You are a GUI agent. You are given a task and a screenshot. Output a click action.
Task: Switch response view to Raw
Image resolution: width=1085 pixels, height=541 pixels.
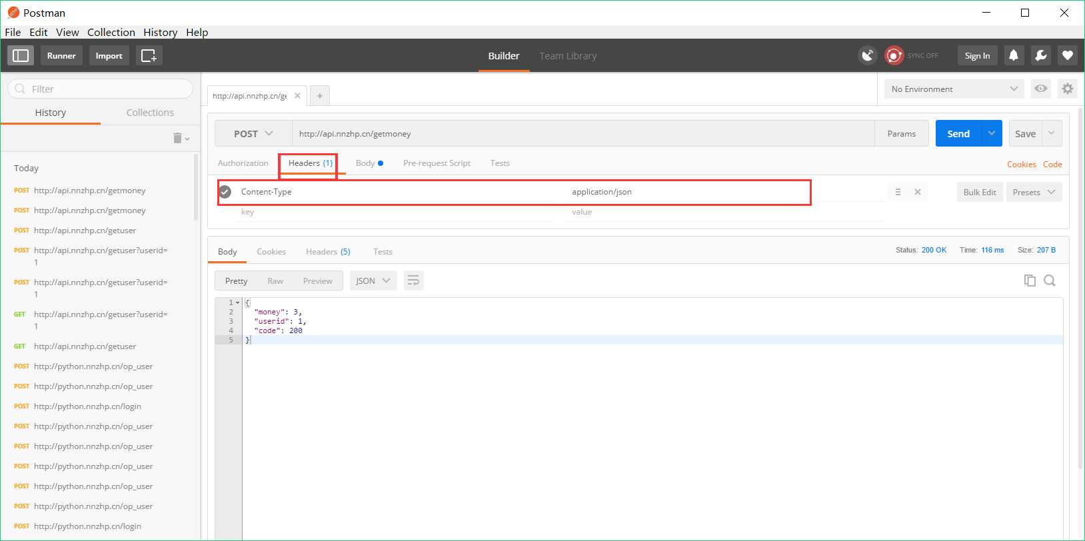tap(275, 280)
